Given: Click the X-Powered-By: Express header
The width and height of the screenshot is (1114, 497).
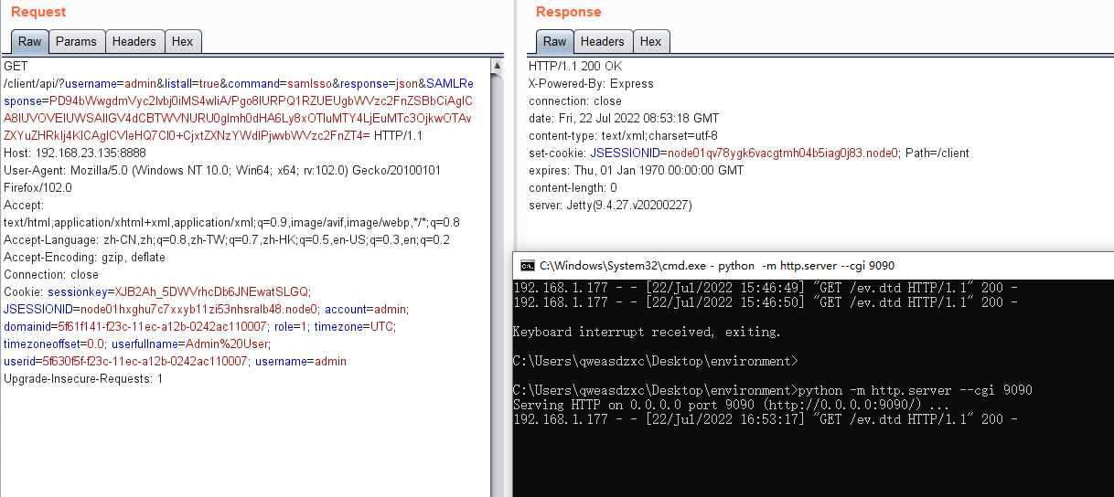Looking at the screenshot, I should [591, 84].
